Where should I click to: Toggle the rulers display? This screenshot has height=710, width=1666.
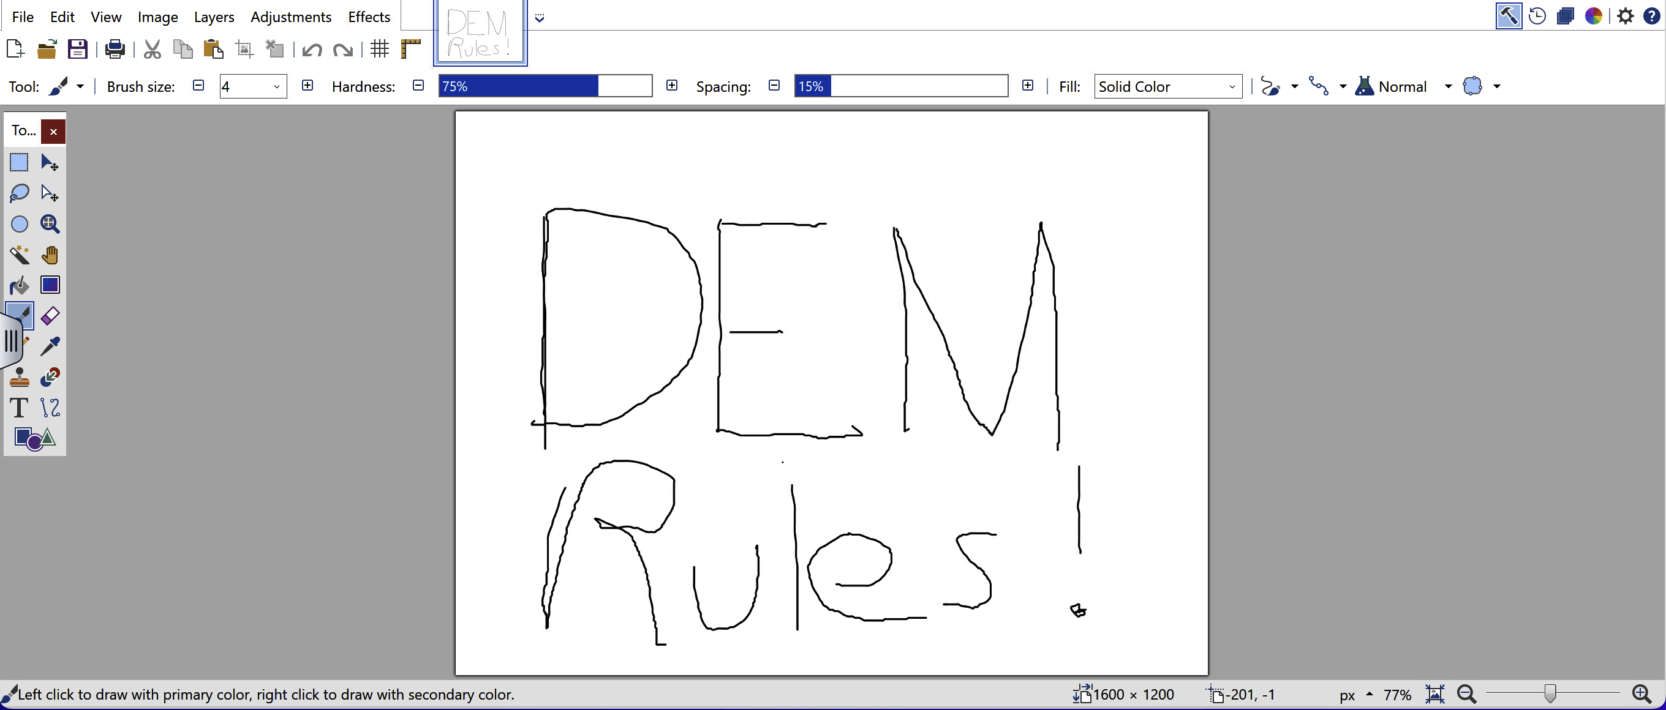[410, 49]
